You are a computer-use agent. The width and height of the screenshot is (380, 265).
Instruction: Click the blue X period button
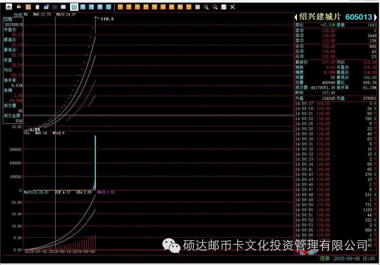(x=108, y=7)
